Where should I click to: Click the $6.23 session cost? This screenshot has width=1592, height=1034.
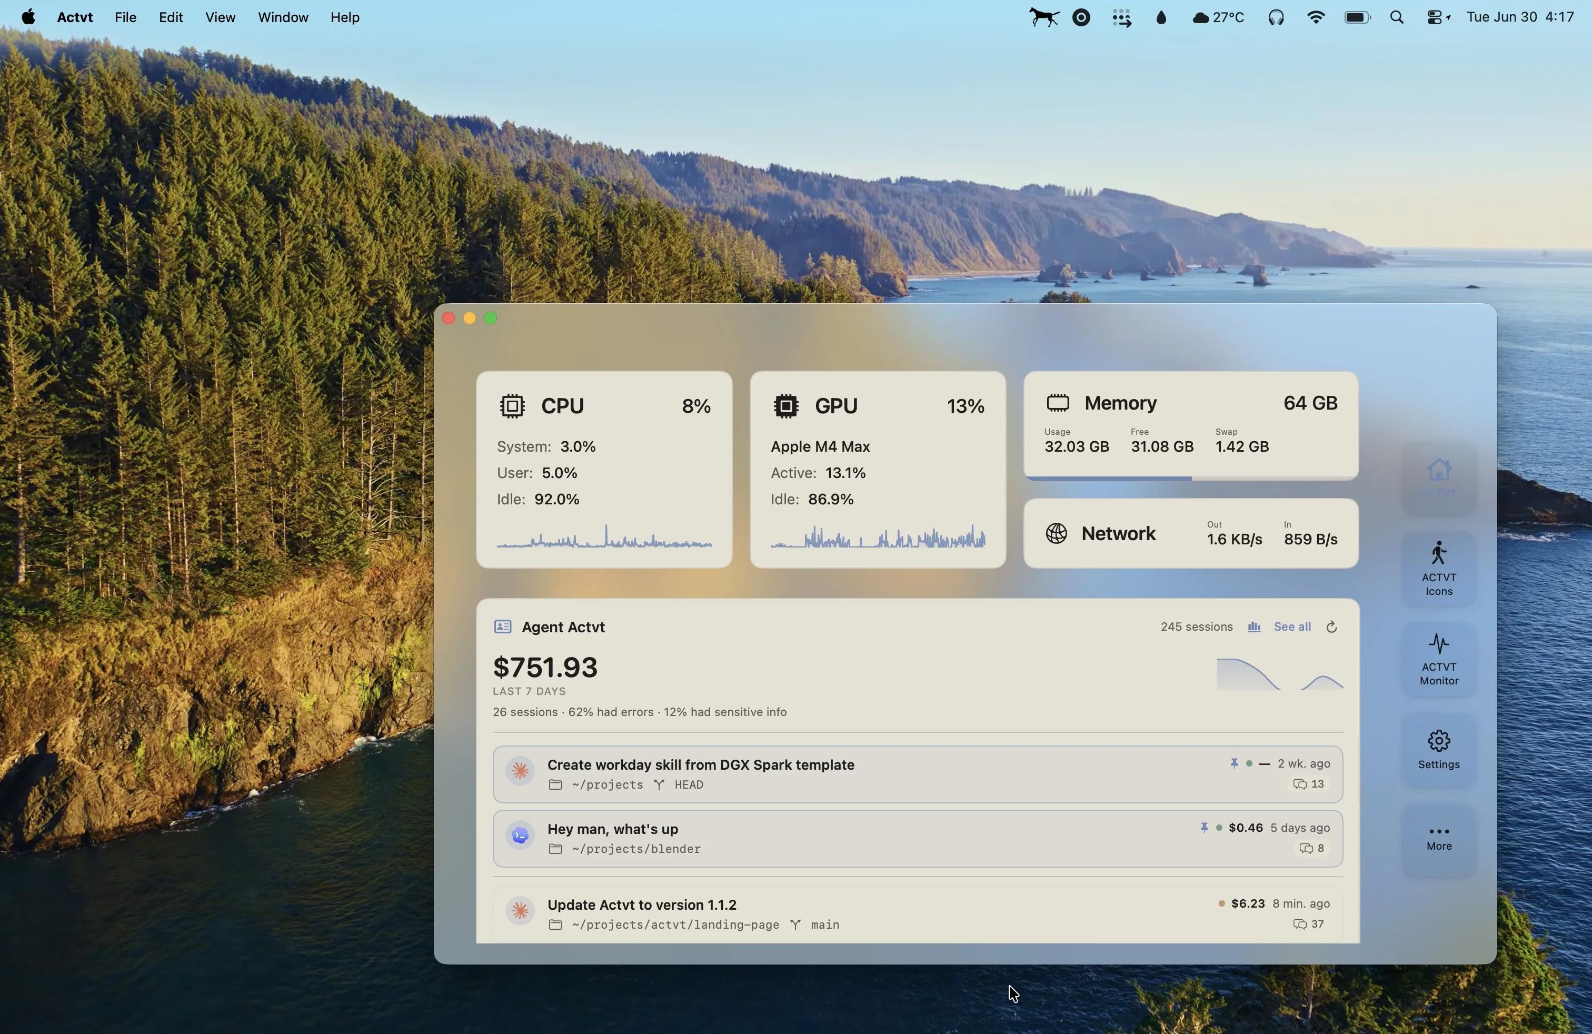[1248, 903]
